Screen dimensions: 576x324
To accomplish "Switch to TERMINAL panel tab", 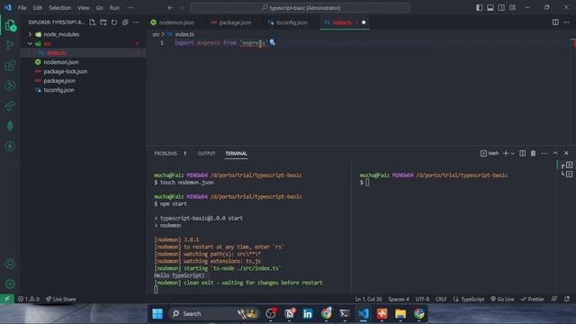I will pyautogui.click(x=236, y=154).
